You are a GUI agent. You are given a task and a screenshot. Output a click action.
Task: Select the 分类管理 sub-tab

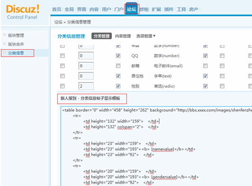click(x=101, y=36)
